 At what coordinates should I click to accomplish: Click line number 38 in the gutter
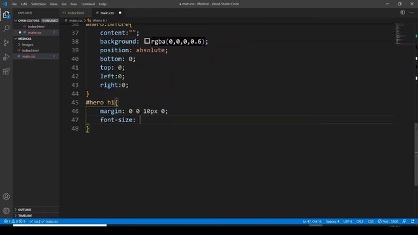click(75, 42)
